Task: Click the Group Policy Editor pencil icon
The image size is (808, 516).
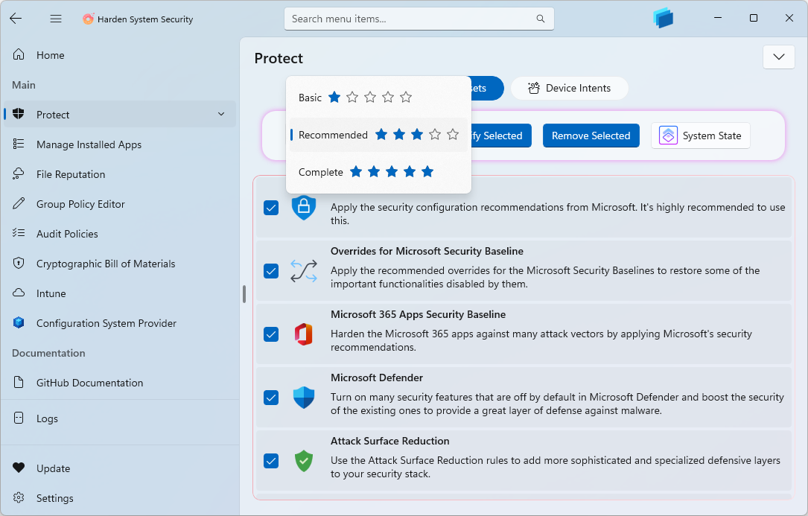Action: coord(19,203)
